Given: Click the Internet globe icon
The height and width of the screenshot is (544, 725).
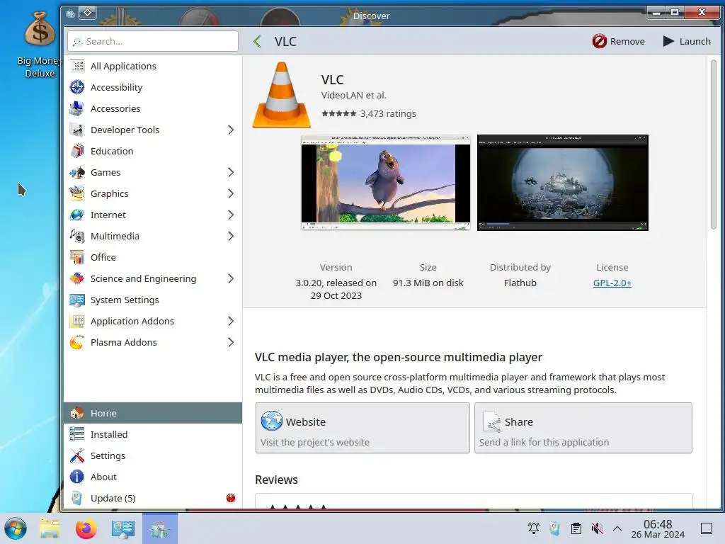Looking at the screenshot, I should click(x=77, y=215).
